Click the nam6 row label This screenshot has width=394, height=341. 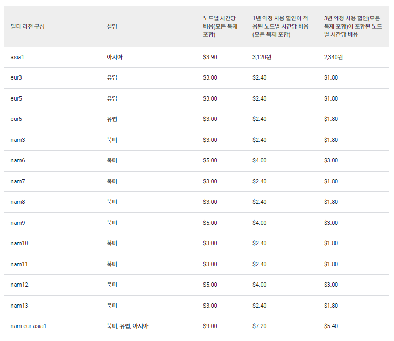tap(18, 161)
